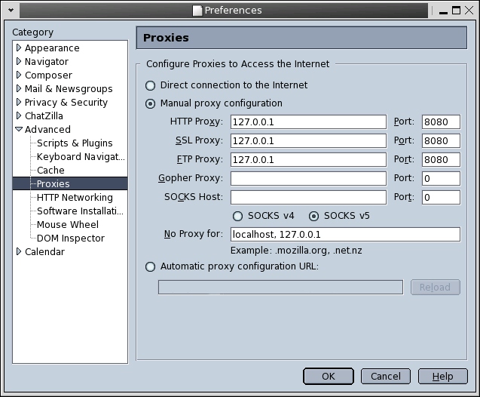Open the Cache preferences page
The width and height of the screenshot is (480, 397).
tap(50, 170)
